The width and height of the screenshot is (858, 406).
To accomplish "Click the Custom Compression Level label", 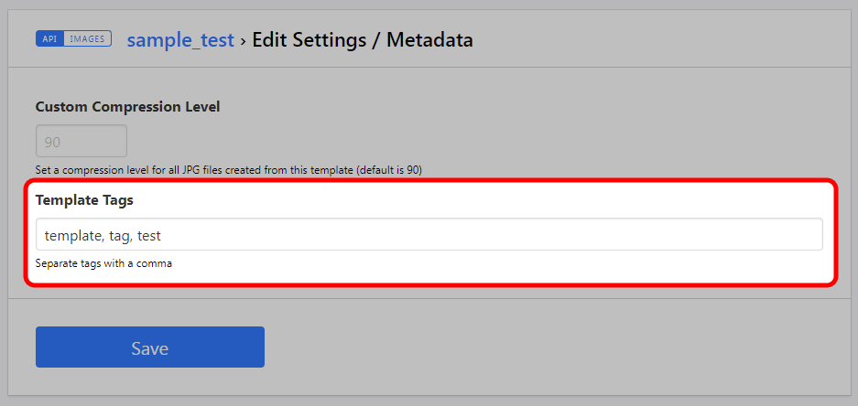I will coord(127,106).
